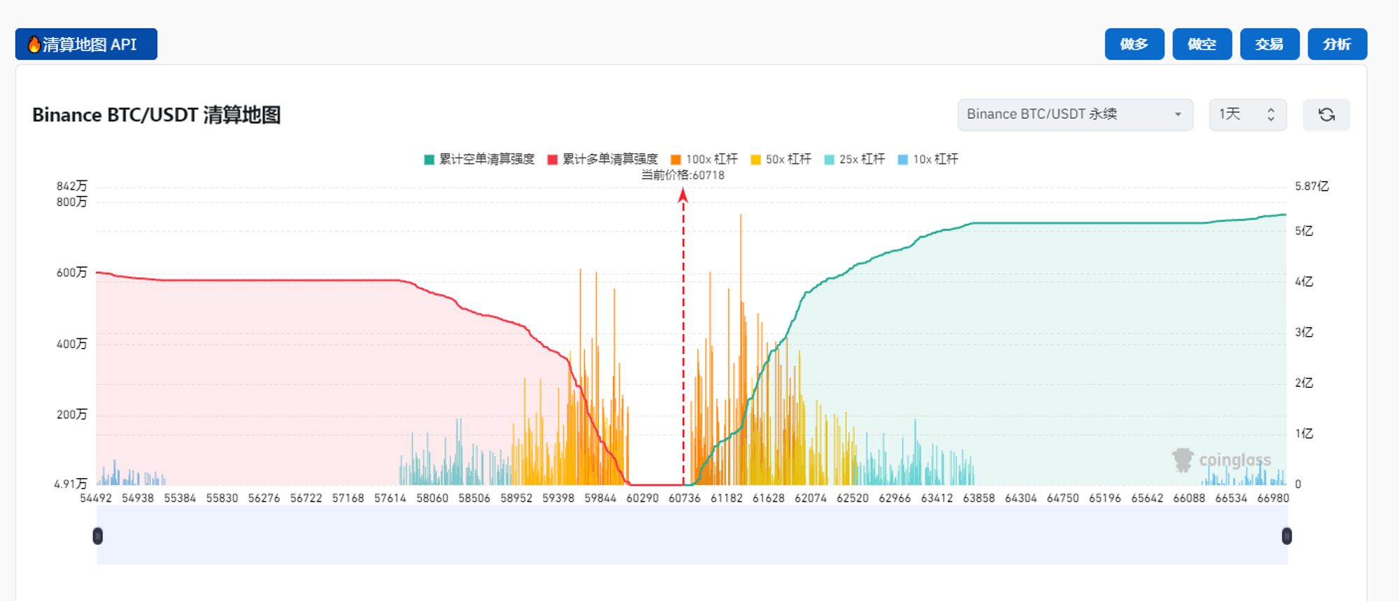The image size is (1399, 601).
Task: Click the right range slider handle
Action: tap(1286, 536)
